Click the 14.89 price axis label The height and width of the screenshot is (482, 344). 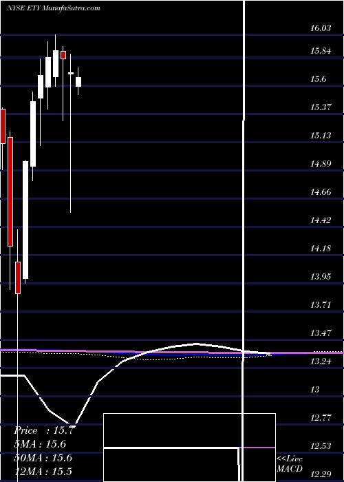[x=321, y=164]
